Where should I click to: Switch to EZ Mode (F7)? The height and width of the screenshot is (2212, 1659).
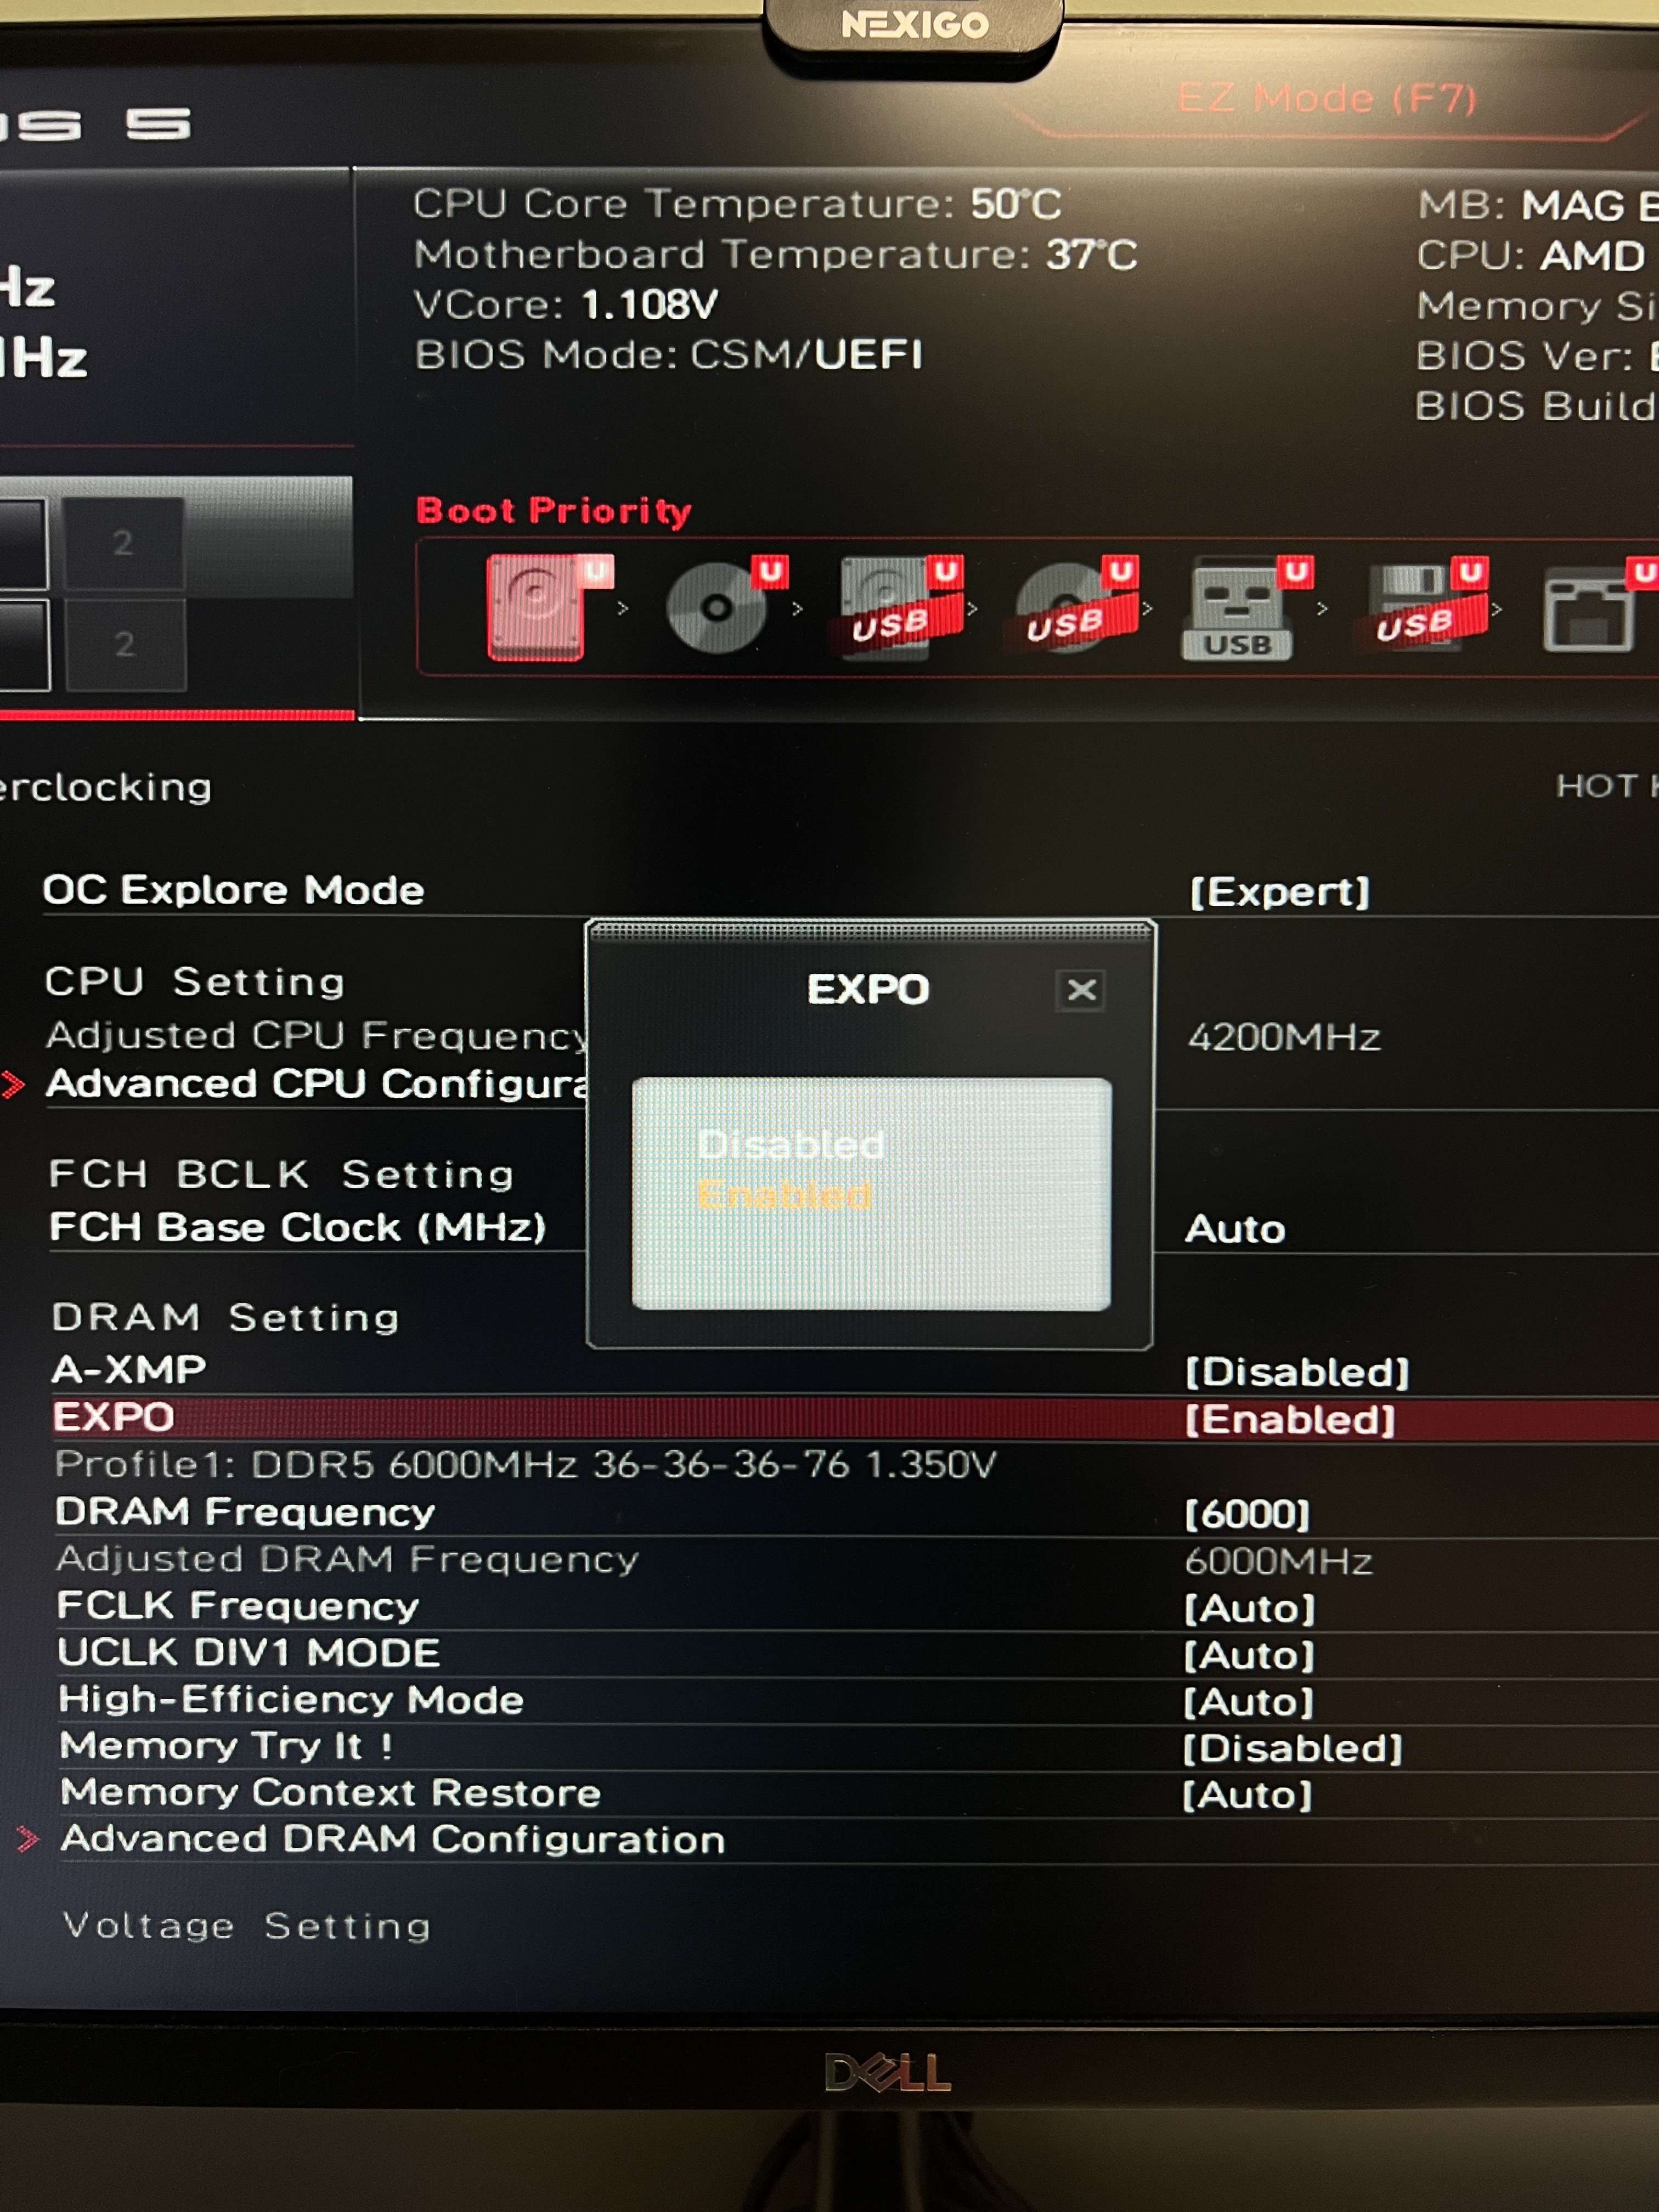1326,99
